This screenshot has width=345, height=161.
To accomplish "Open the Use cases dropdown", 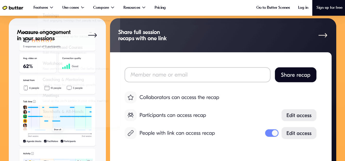I will coord(73,7).
